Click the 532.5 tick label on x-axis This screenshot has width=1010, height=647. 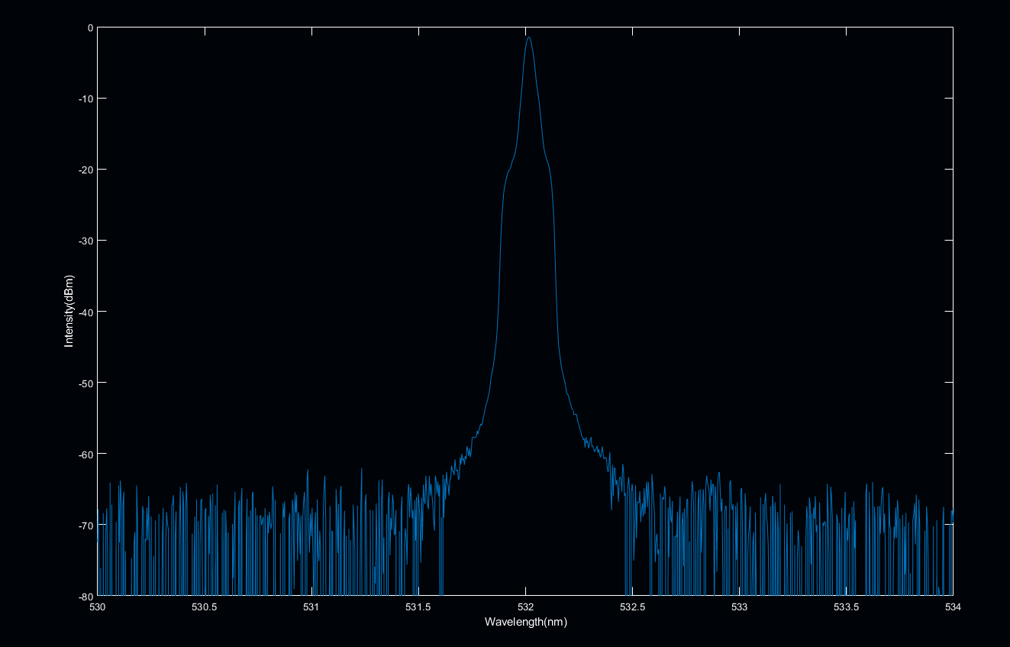(x=632, y=607)
